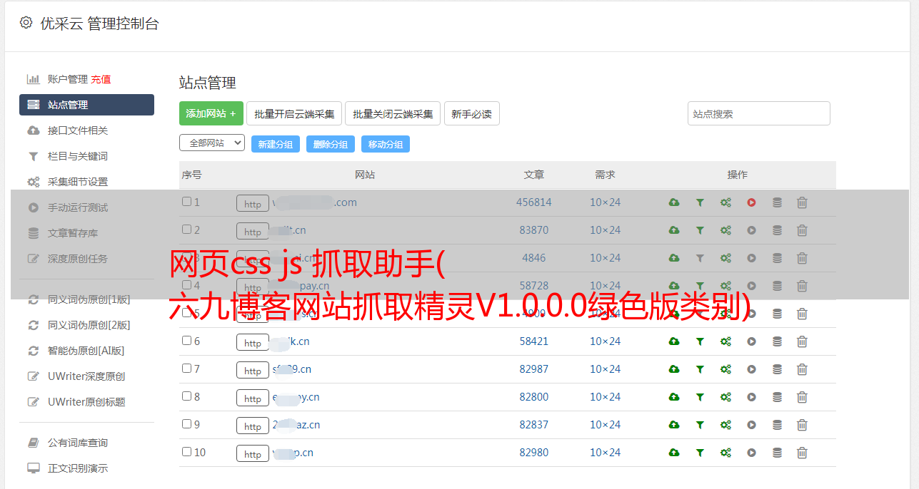
Task: Click the http button in row 7
Action: pos(253,370)
